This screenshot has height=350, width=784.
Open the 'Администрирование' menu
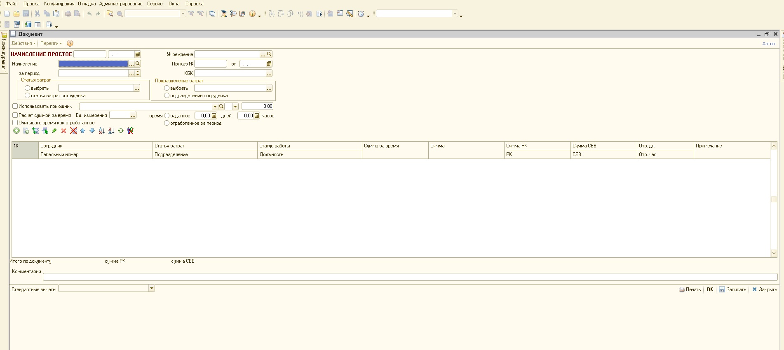tap(121, 4)
